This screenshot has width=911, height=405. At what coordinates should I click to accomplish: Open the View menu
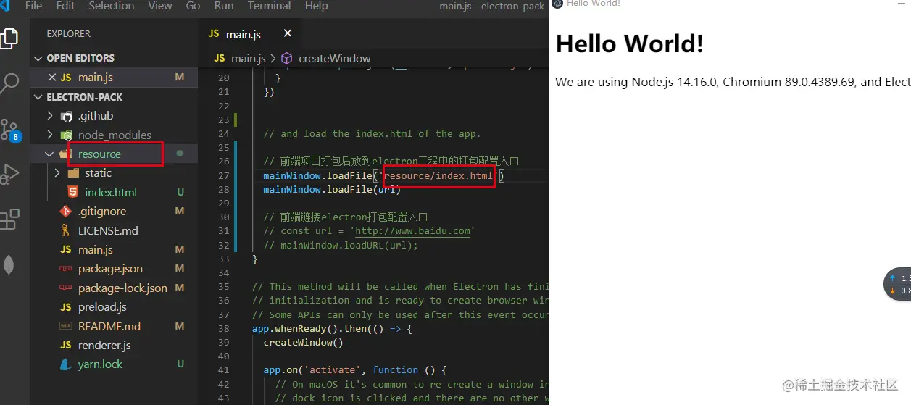(160, 6)
